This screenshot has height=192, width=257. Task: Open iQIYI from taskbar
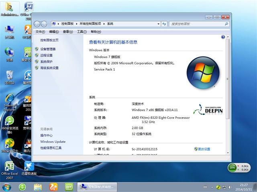69,187
